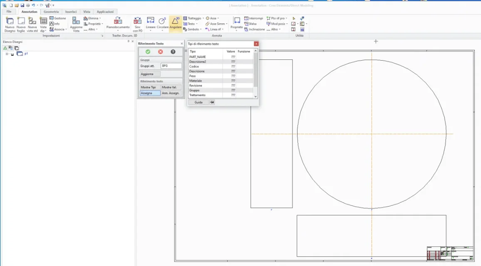Open the Vista ribbon tab
The image size is (481, 266).
pyautogui.click(x=87, y=12)
